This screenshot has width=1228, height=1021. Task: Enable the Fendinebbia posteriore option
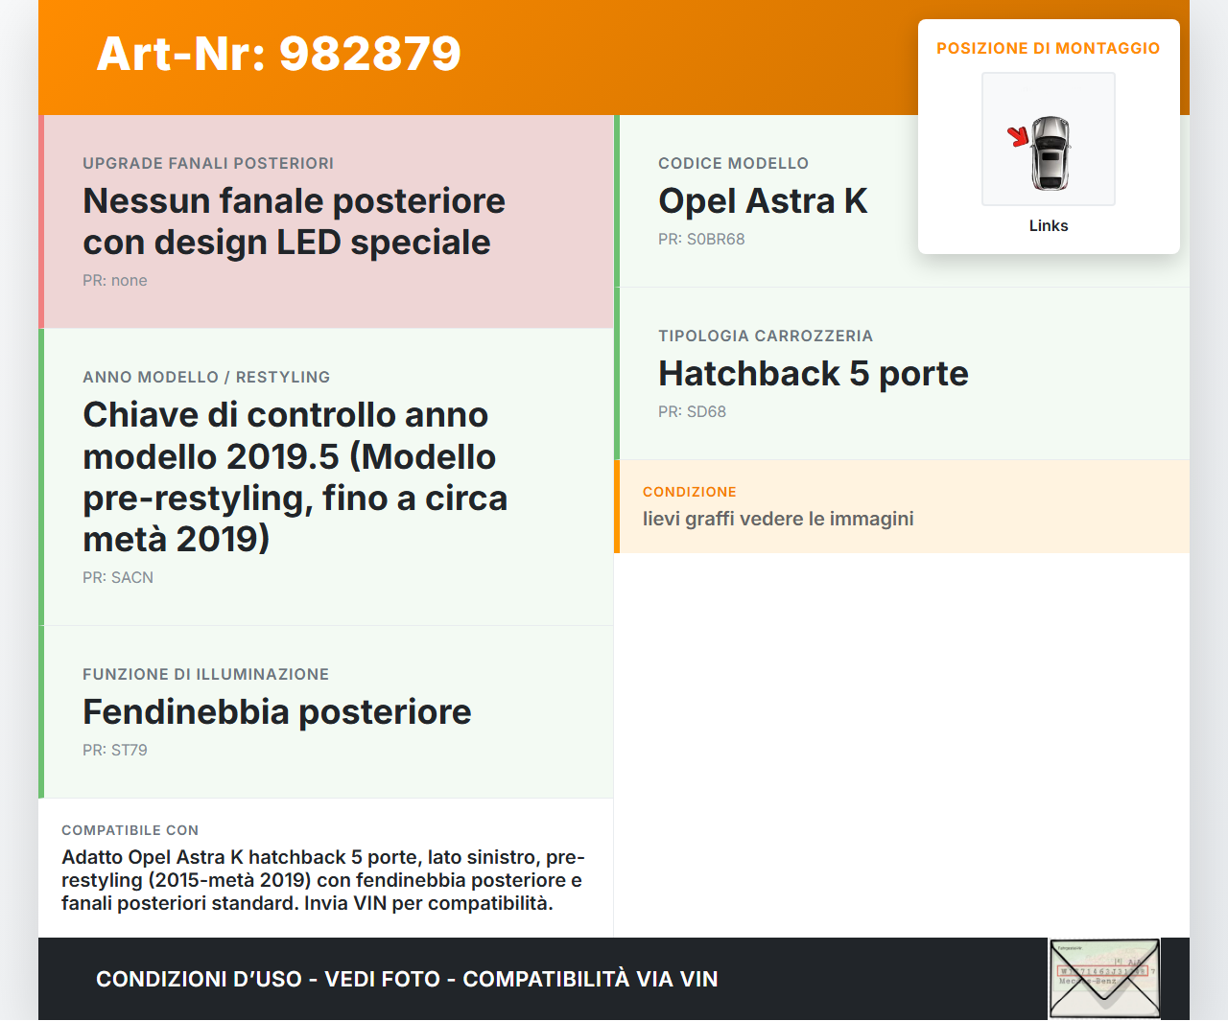[x=277, y=711]
